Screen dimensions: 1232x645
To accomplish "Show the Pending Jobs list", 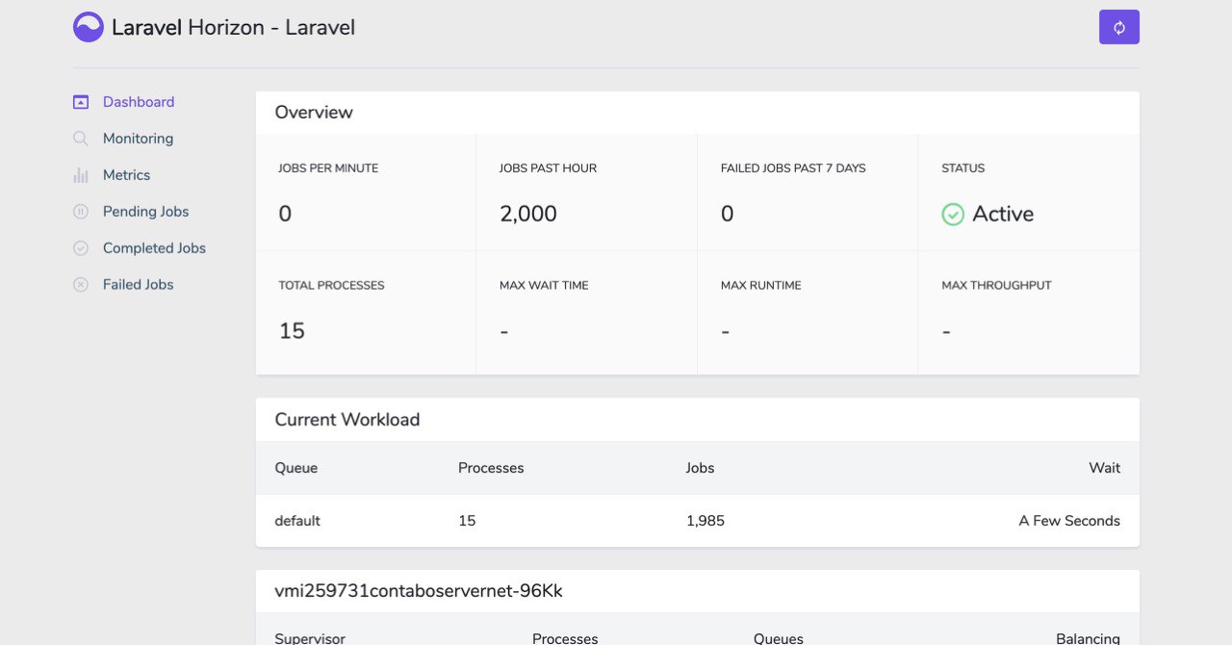I will pos(146,212).
